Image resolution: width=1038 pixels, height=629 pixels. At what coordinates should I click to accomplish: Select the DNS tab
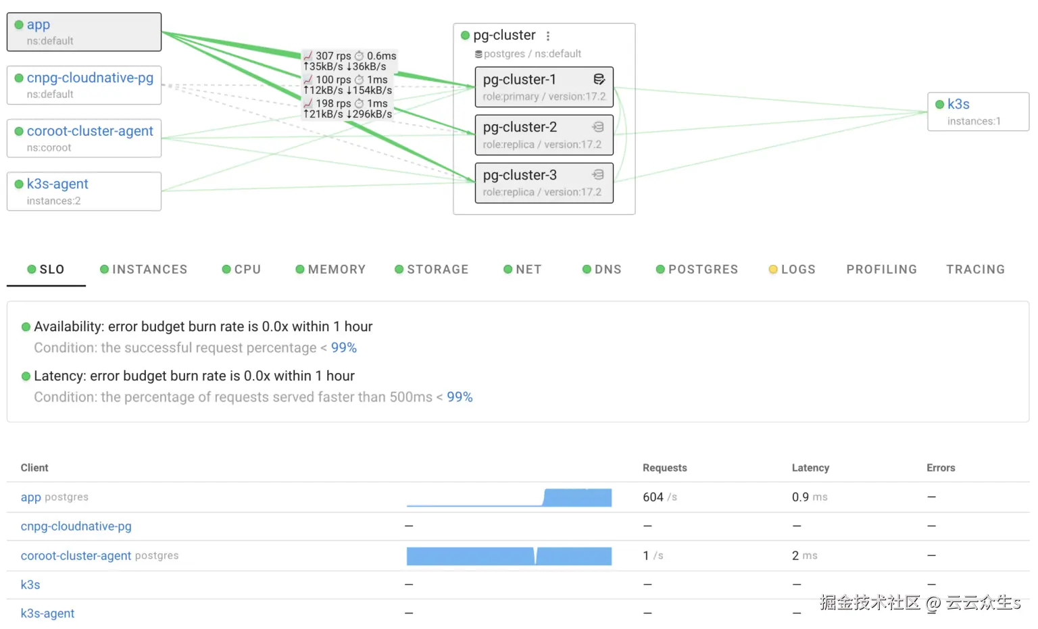tap(601, 270)
